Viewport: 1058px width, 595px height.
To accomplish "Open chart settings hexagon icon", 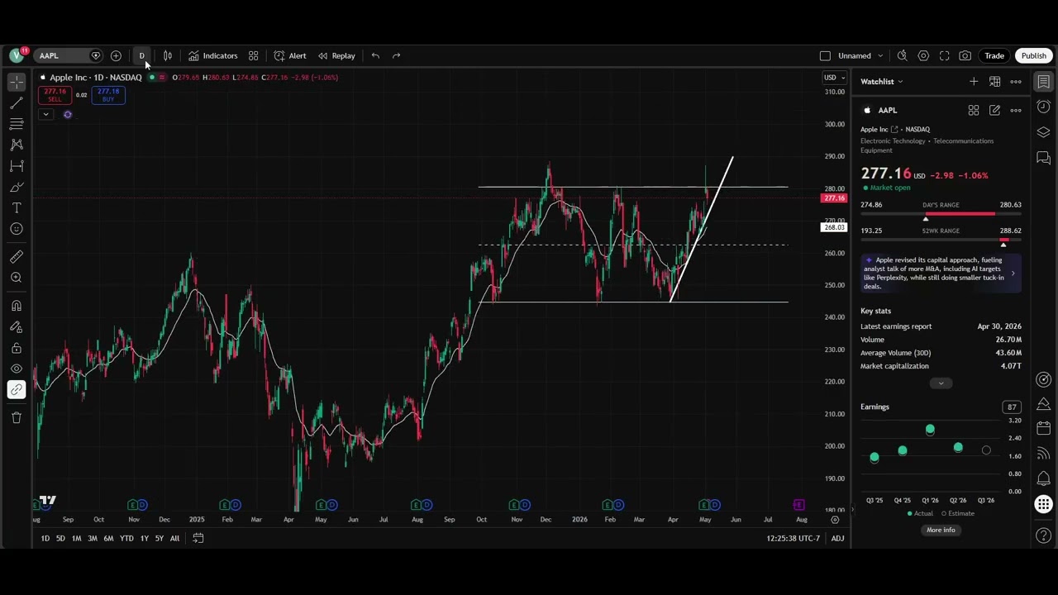I will (x=923, y=55).
